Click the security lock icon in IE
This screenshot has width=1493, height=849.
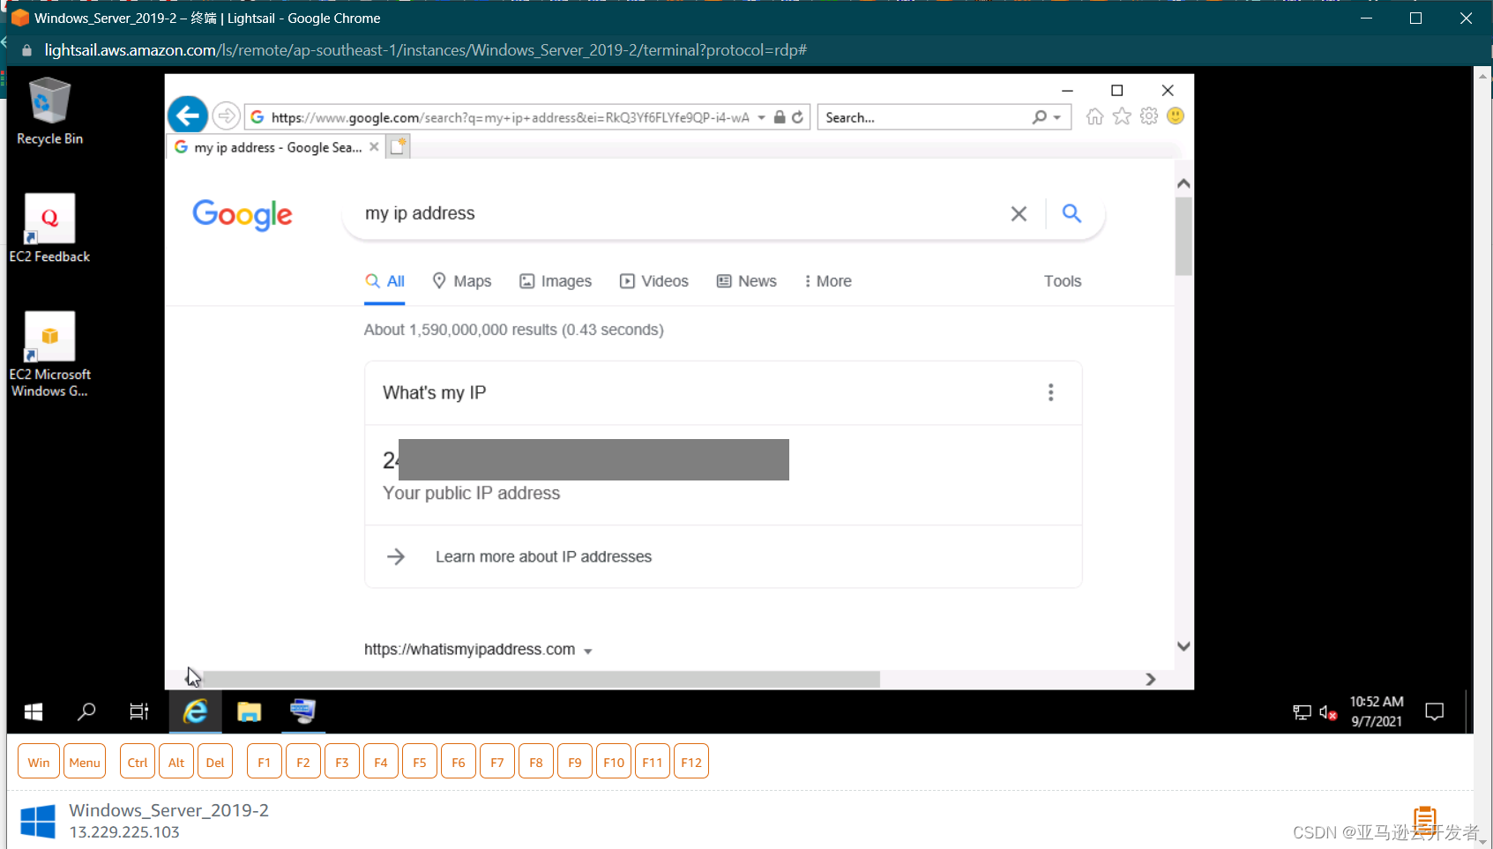pyautogui.click(x=780, y=117)
